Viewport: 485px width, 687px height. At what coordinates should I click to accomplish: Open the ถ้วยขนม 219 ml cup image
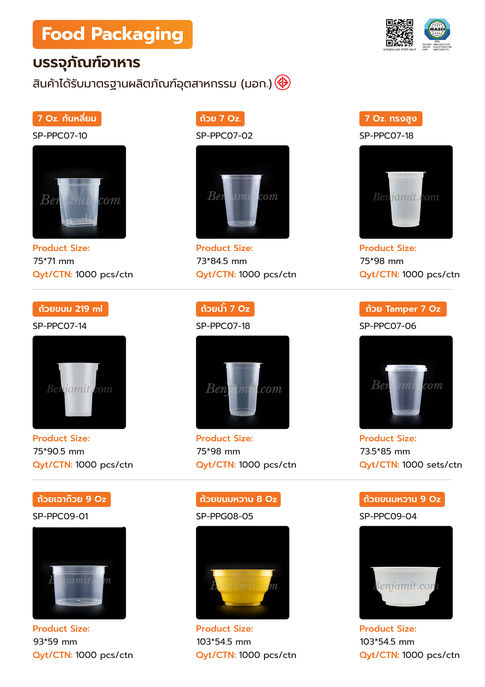79,382
